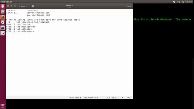Open Firefox from the launcher
194x109 pixels.
[x=3, y=17]
